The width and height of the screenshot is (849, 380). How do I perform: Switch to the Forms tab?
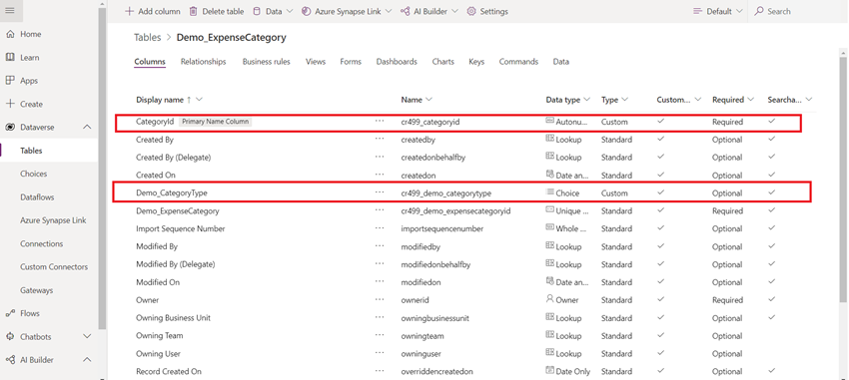point(351,62)
